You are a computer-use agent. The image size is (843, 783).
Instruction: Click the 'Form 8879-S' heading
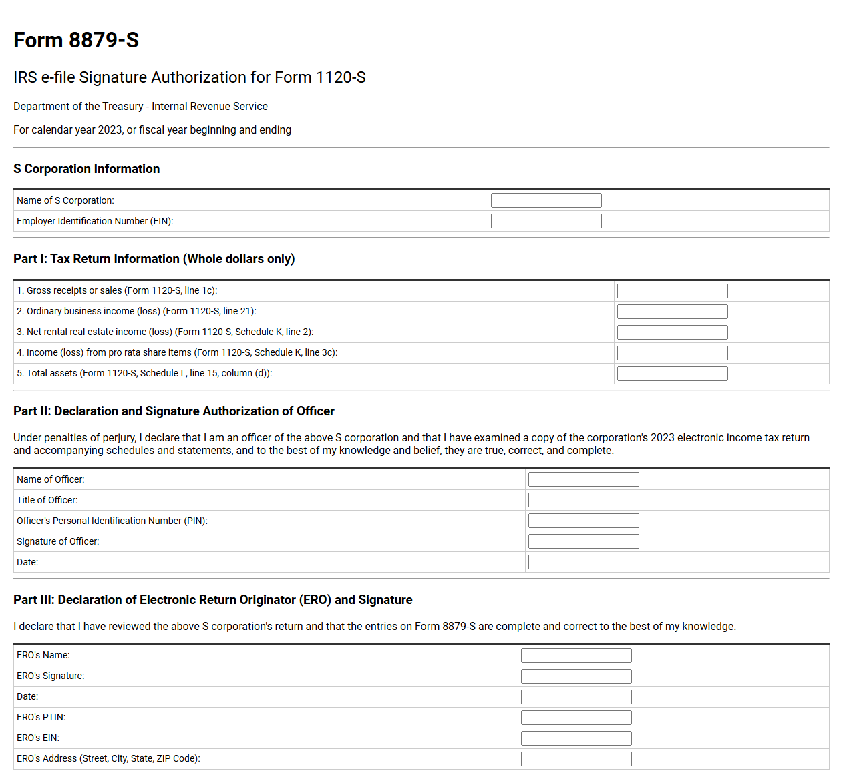pos(76,40)
